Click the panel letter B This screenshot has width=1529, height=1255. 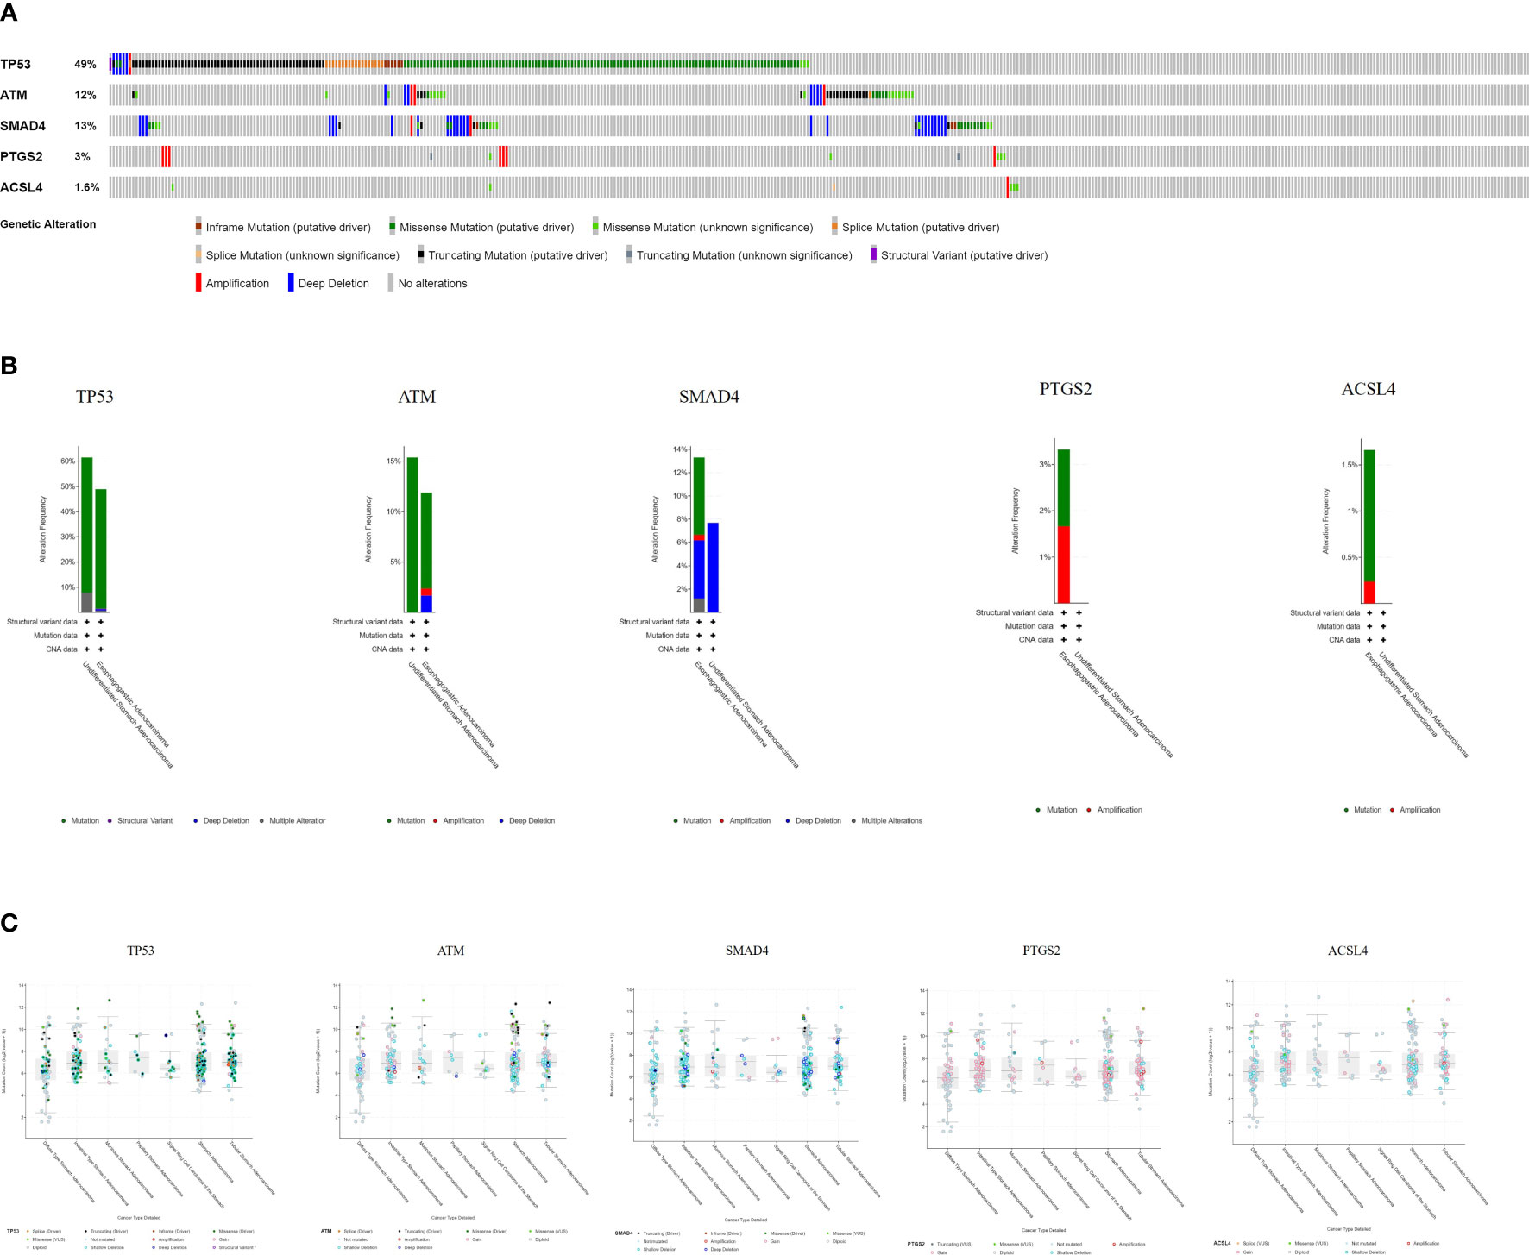(x=9, y=366)
